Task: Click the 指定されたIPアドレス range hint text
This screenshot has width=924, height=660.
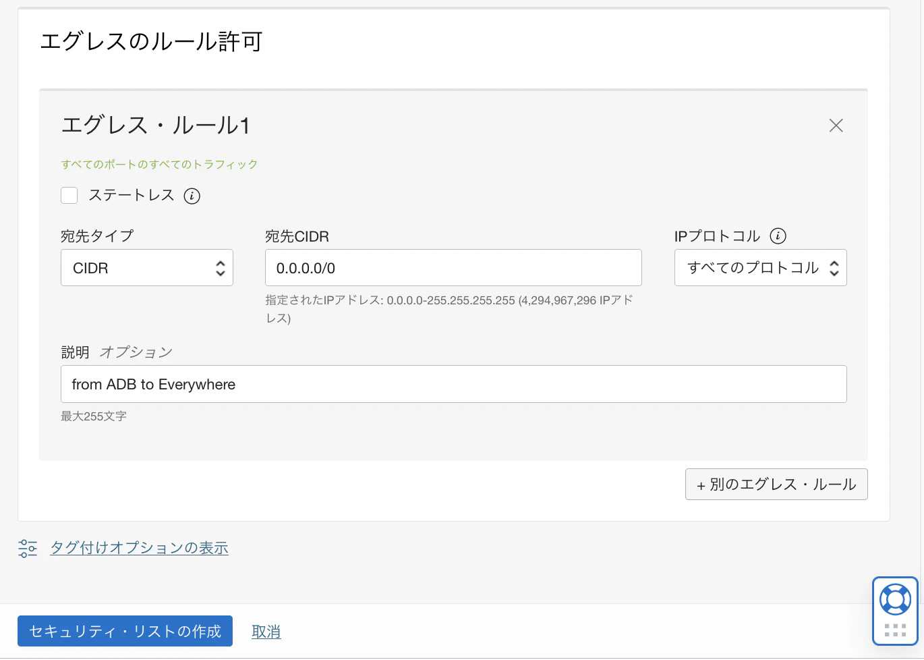Action: (449, 309)
